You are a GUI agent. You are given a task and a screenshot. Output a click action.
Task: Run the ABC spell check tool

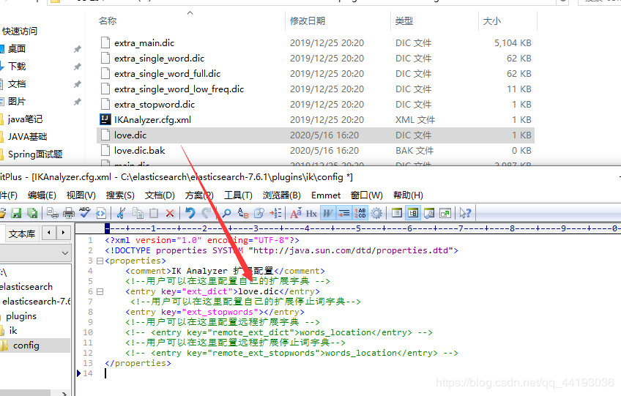pyautogui.click(x=84, y=213)
